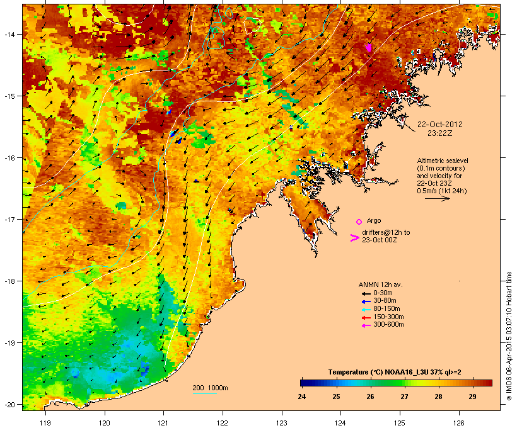The width and height of the screenshot is (517, 428).
Task: Click the '80-150m' depth label
Action: pos(386,309)
